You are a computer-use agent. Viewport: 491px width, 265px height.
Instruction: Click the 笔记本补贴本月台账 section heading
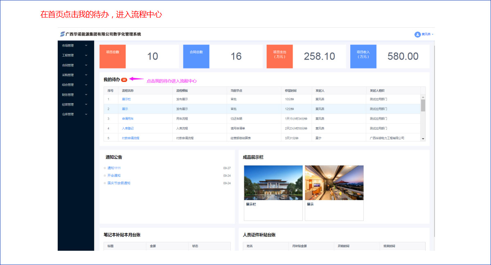[122, 235]
